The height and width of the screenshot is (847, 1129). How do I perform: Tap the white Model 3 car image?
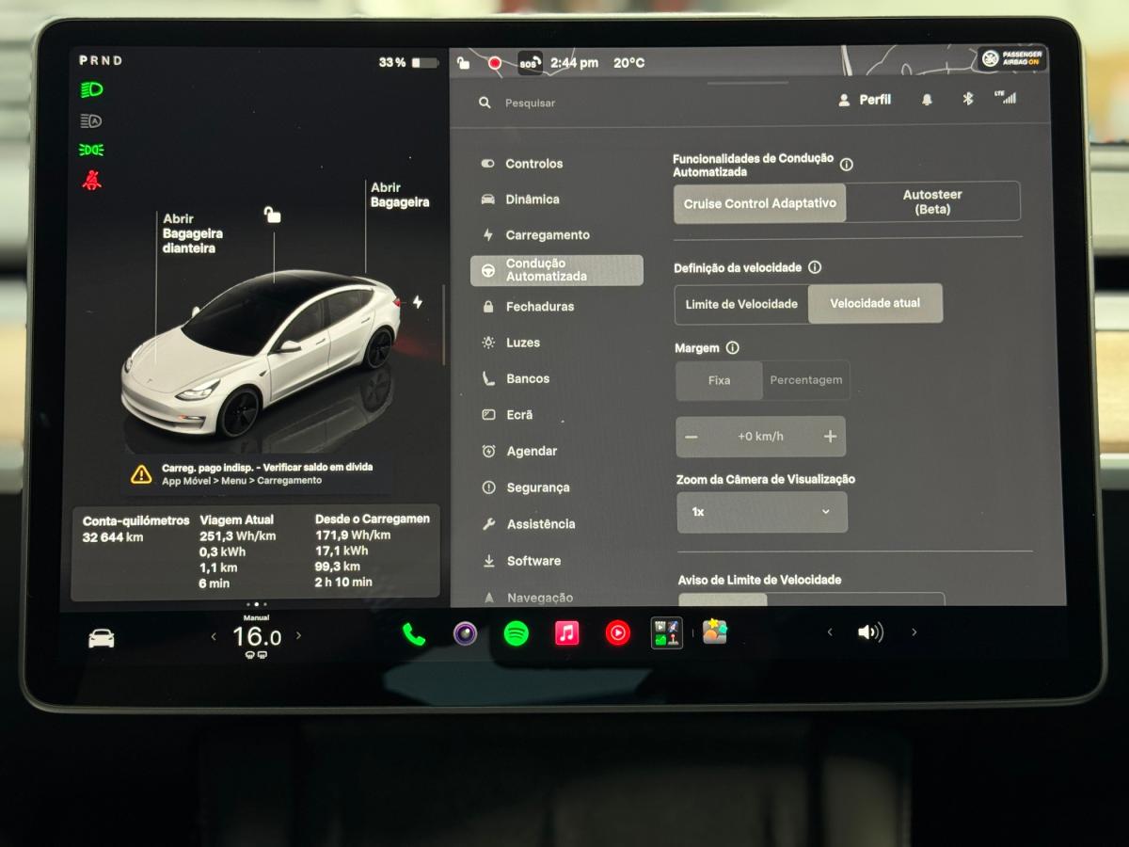pyautogui.click(x=262, y=356)
